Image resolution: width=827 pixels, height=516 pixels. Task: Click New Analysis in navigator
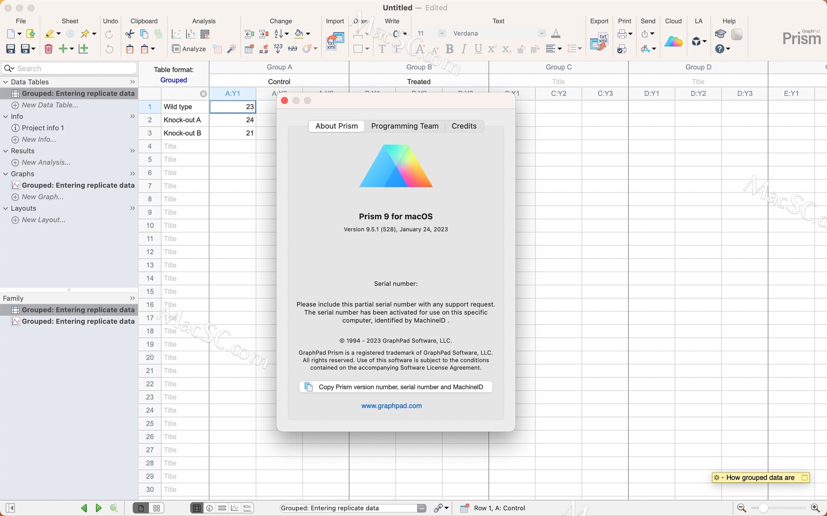click(x=41, y=162)
